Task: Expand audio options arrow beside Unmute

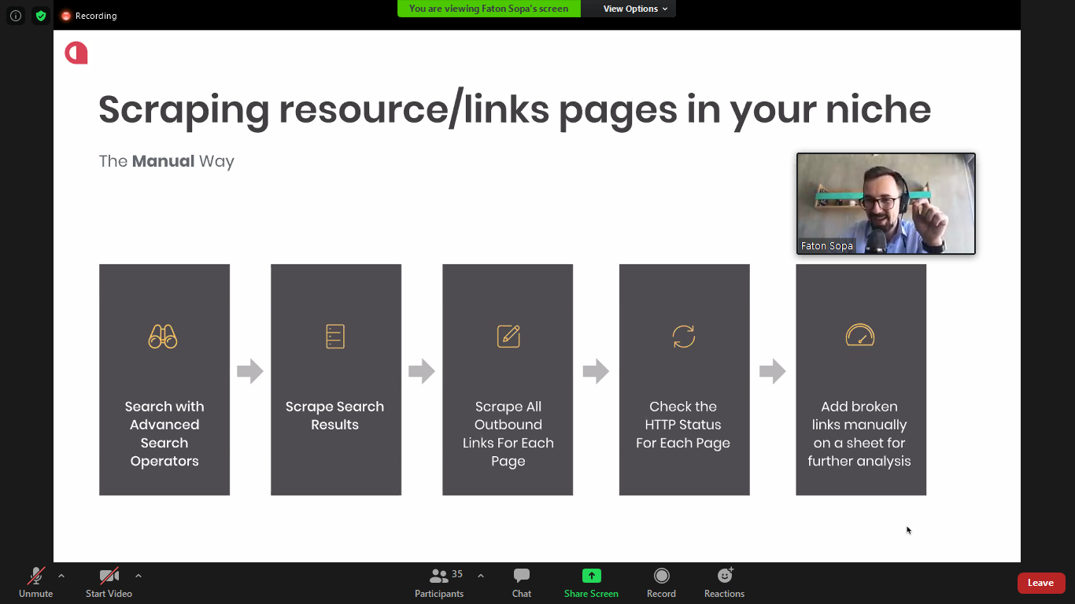Action: coord(61,576)
